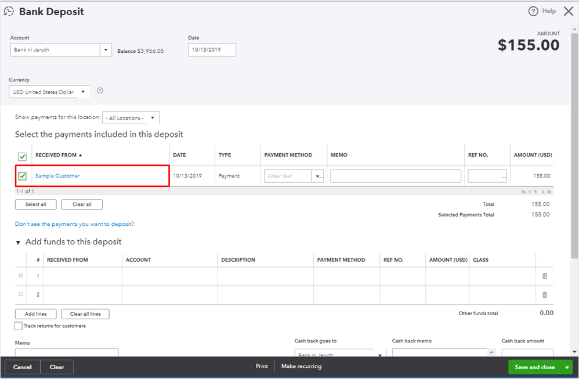Click the recent transactions clock icon
Image resolution: width=579 pixels, height=379 pixels.
pos(9,12)
